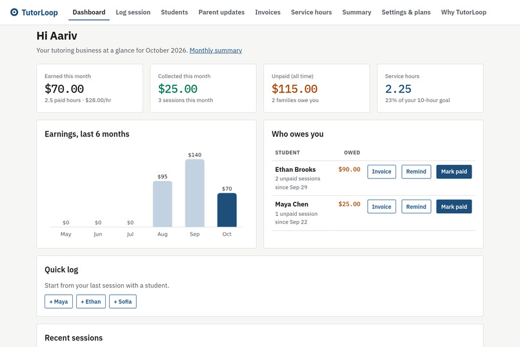
Task: Send reminder to Ethan Brooks
Action: point(416,172)
